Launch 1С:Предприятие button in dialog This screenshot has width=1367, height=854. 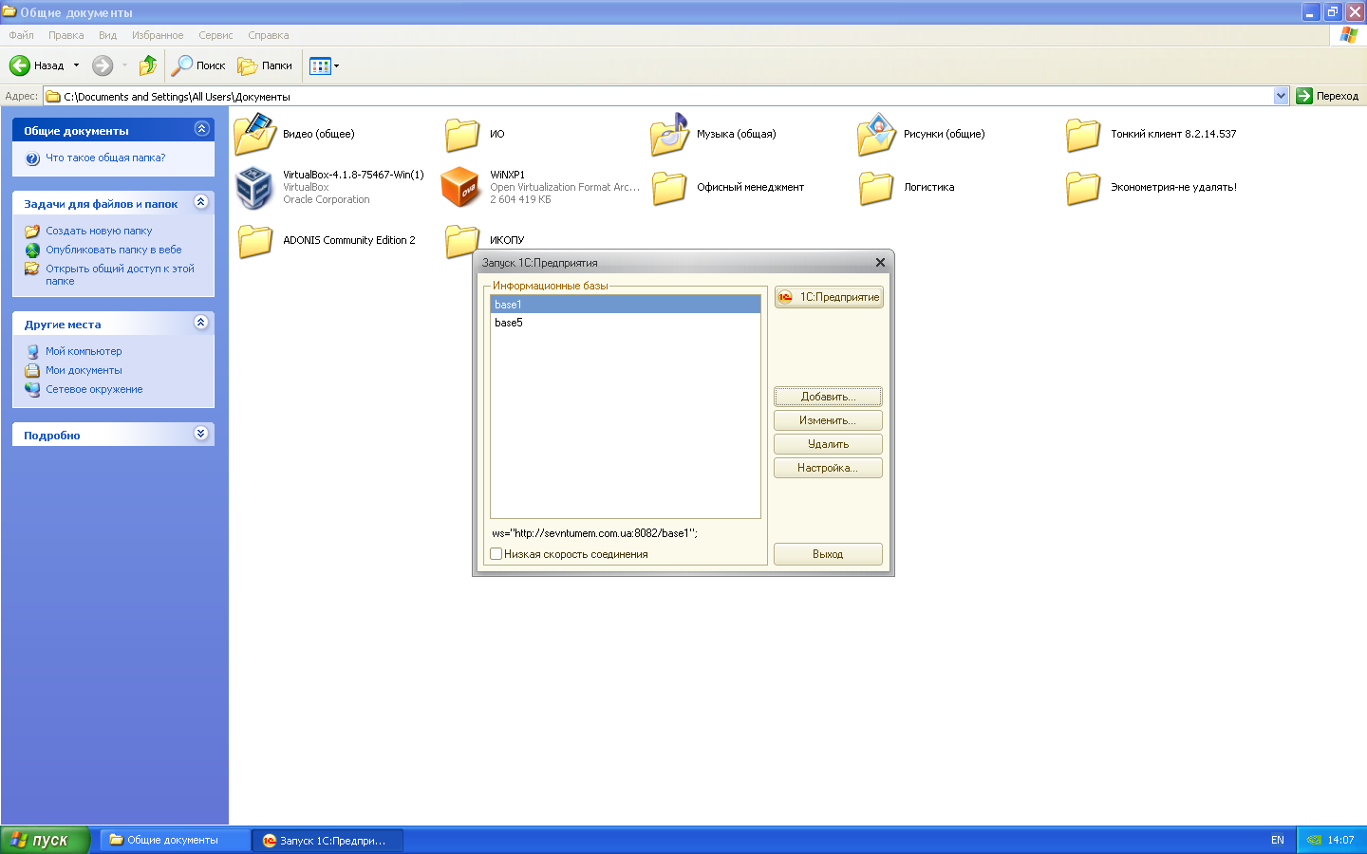click(x=829, y=297)
